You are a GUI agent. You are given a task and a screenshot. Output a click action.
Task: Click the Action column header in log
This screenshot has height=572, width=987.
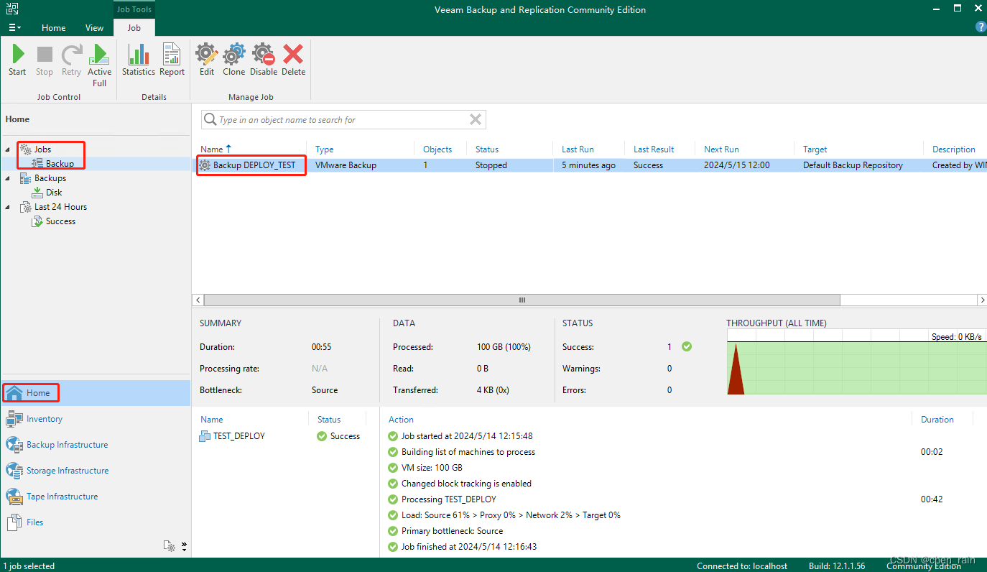pos(401,420)
